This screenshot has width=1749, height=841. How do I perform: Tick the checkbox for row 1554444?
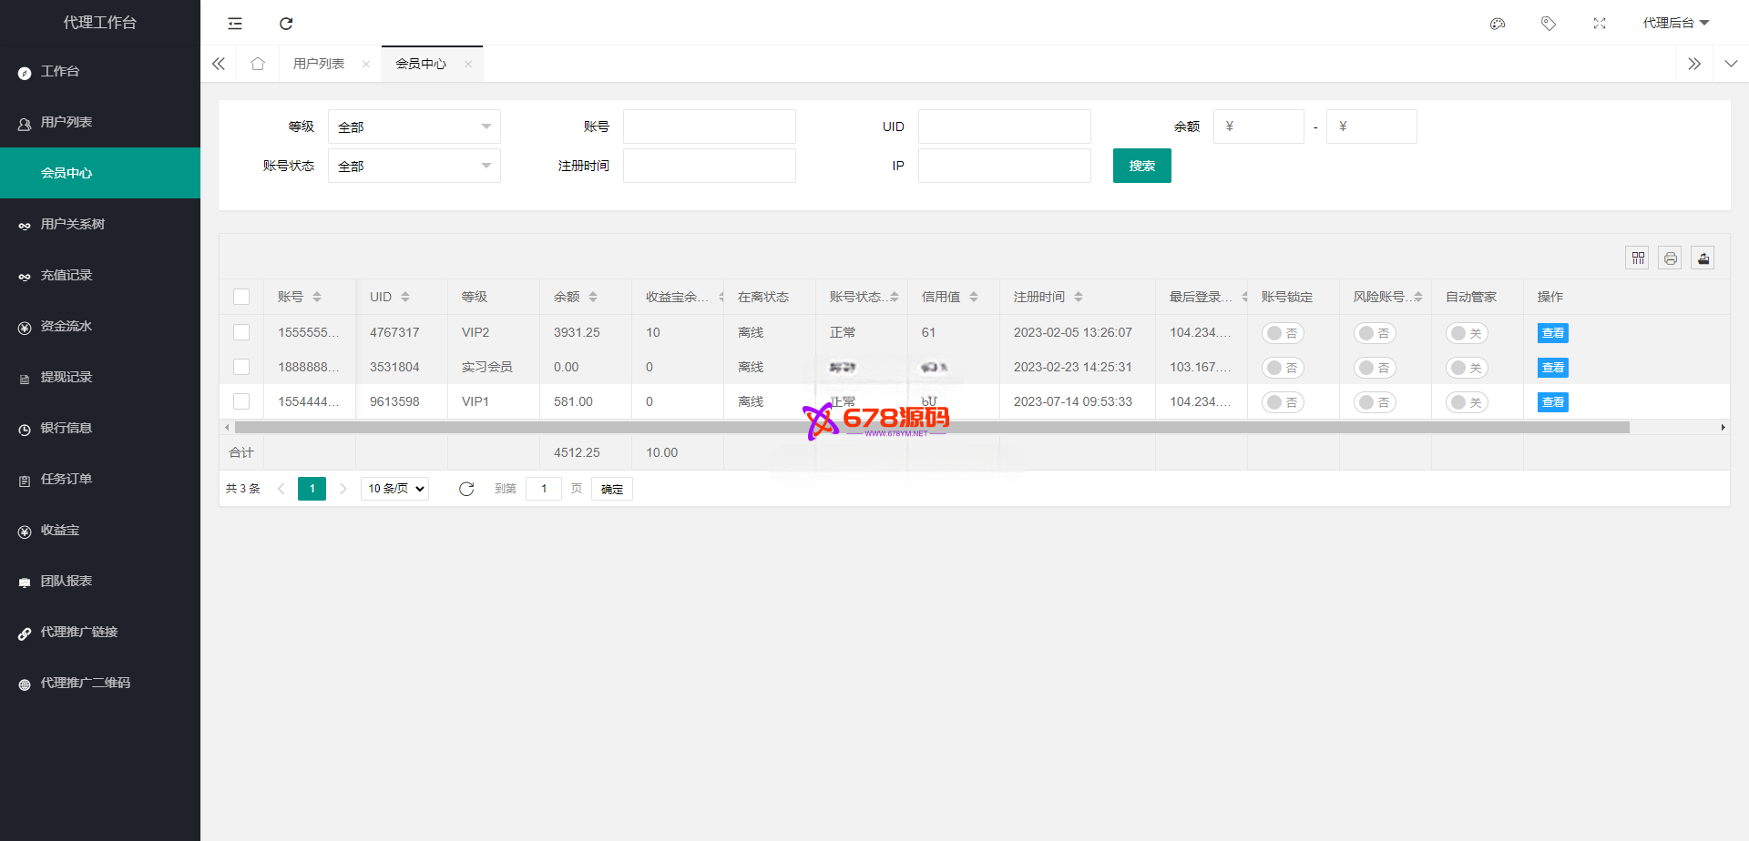click(x=241, y=401)
